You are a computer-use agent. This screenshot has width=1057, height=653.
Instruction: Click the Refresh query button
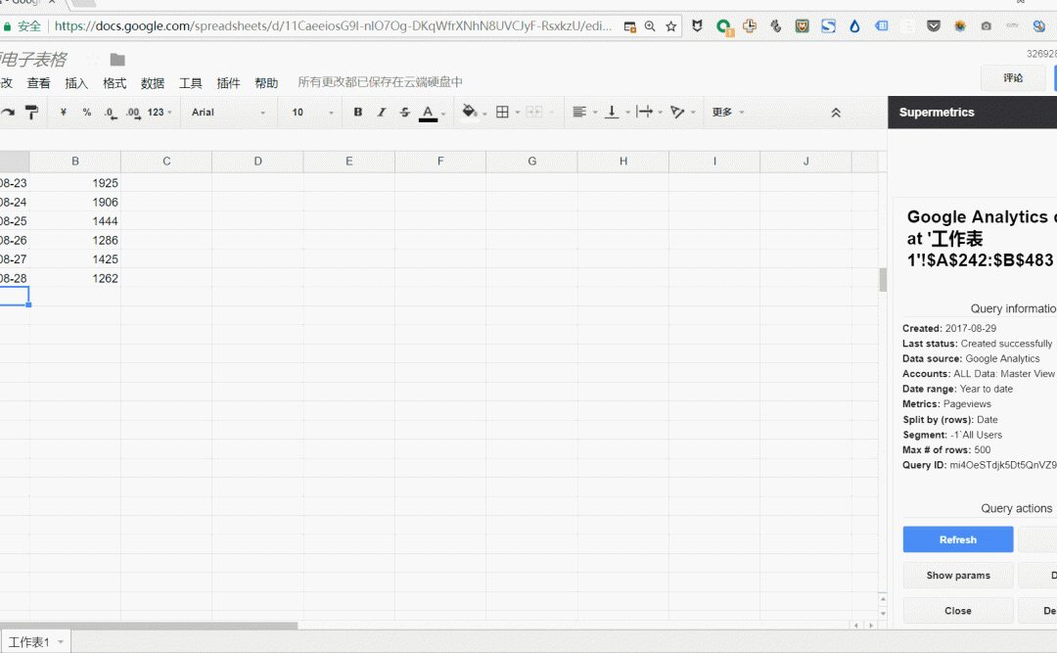pyautogui.click(x=958, y=539)
